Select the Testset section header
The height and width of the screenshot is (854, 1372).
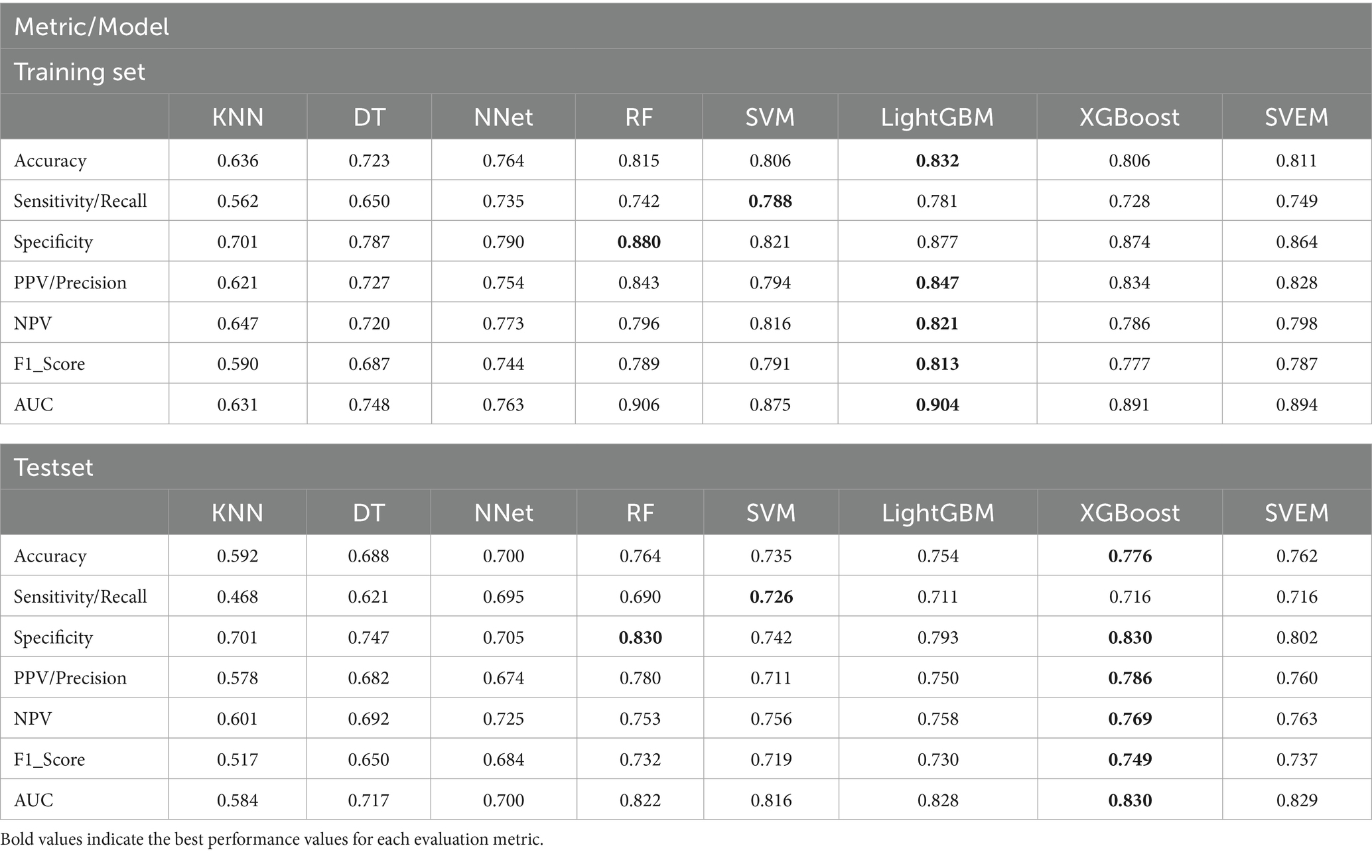(686, 467)
